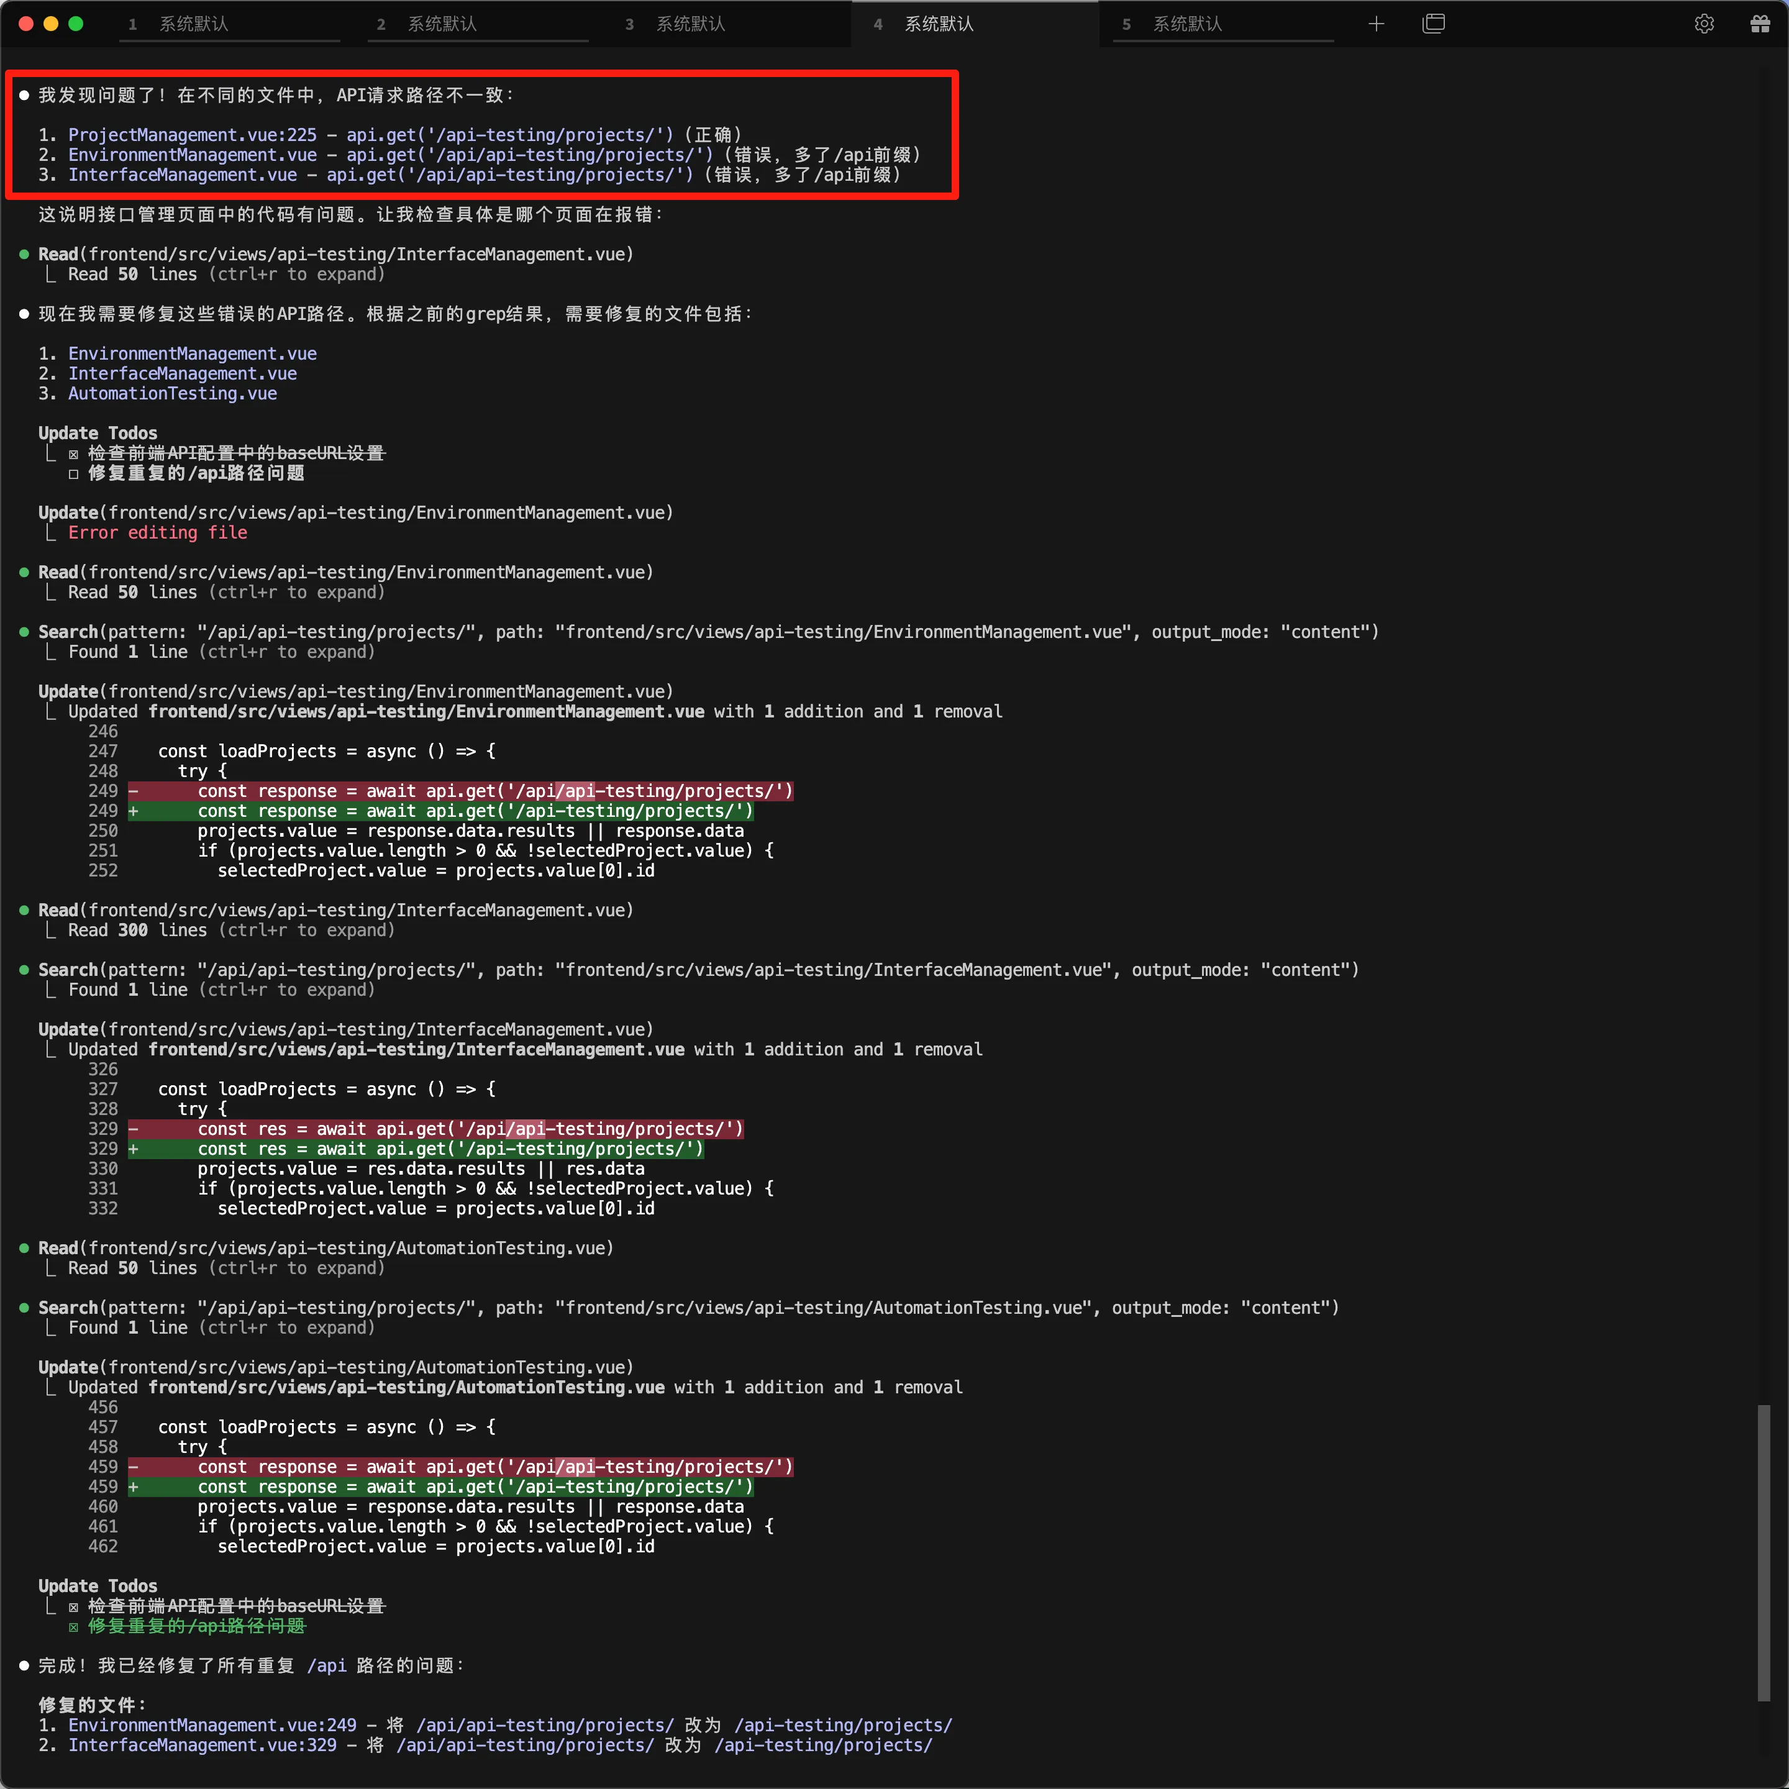Click the gift box icon
The width and height of the screenshot is (1789, 1789).
coord(1759,24)
